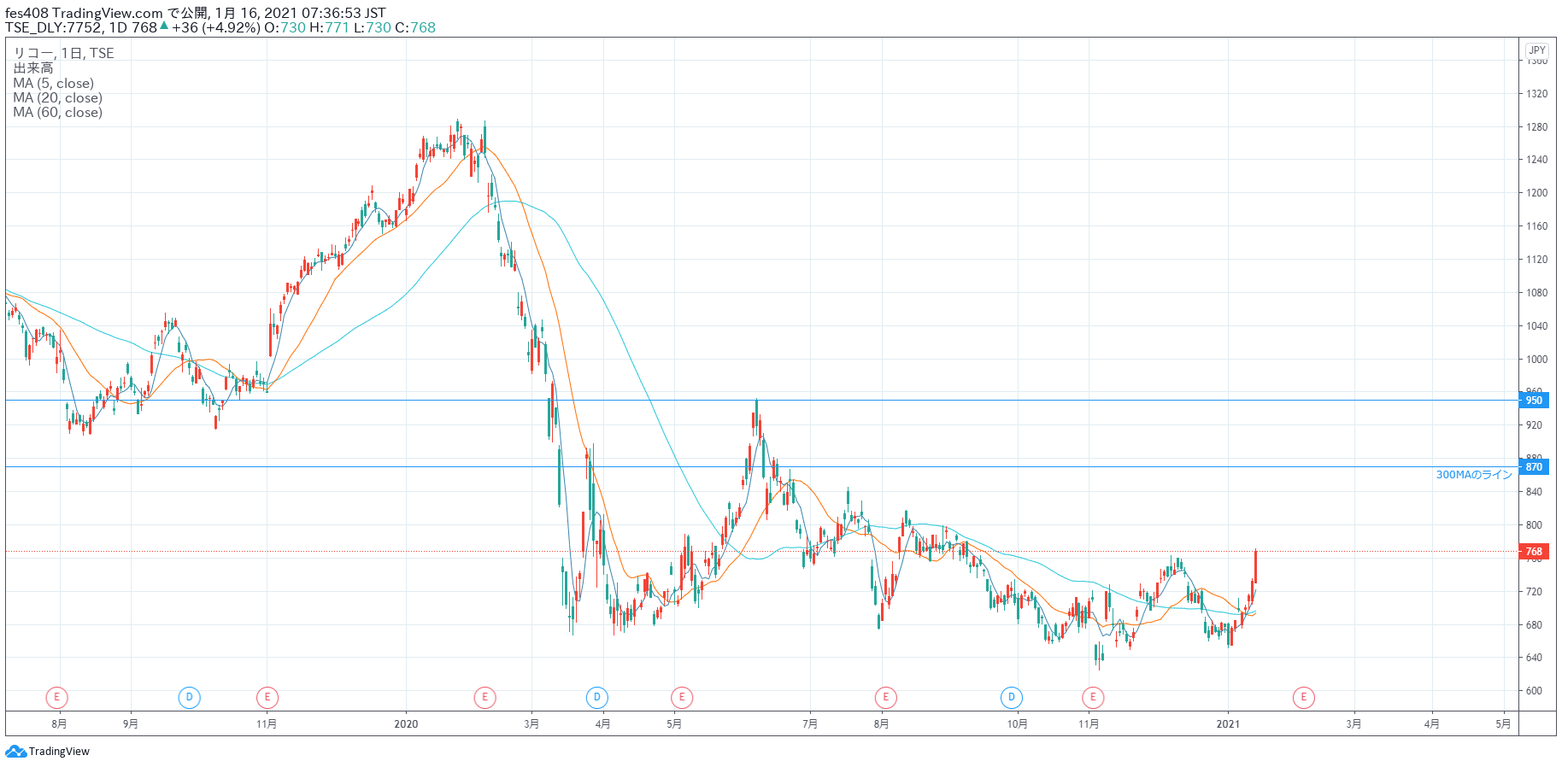Click the TradingView text link at bottom
1562x767 pixels.
[x=59, y=752]
